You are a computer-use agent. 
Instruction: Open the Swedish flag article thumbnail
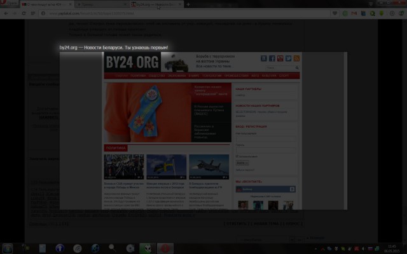(x=167, y=167)
